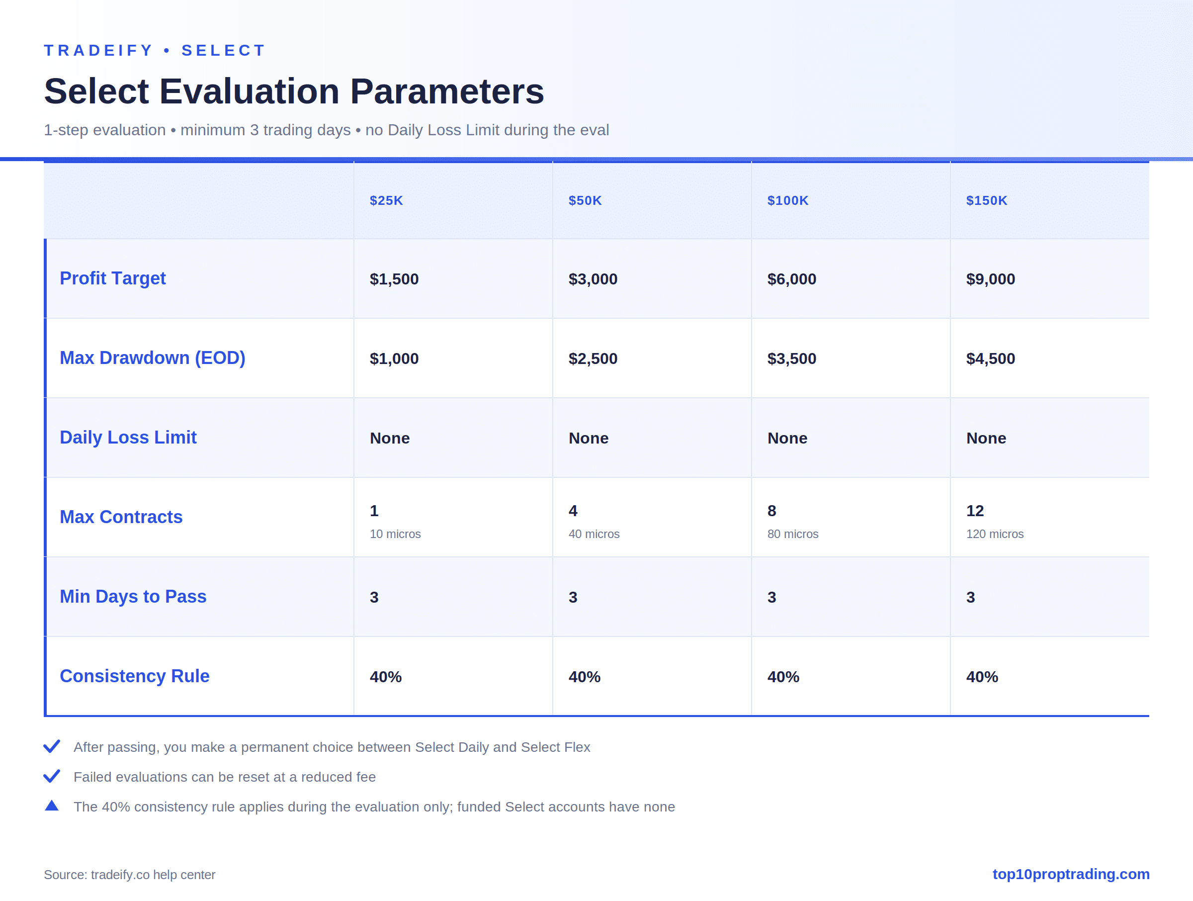Click the checkmark icon beside "Failed evaluations" note
The height and width of the screenshot is (901, 1193).
[52, 776]
